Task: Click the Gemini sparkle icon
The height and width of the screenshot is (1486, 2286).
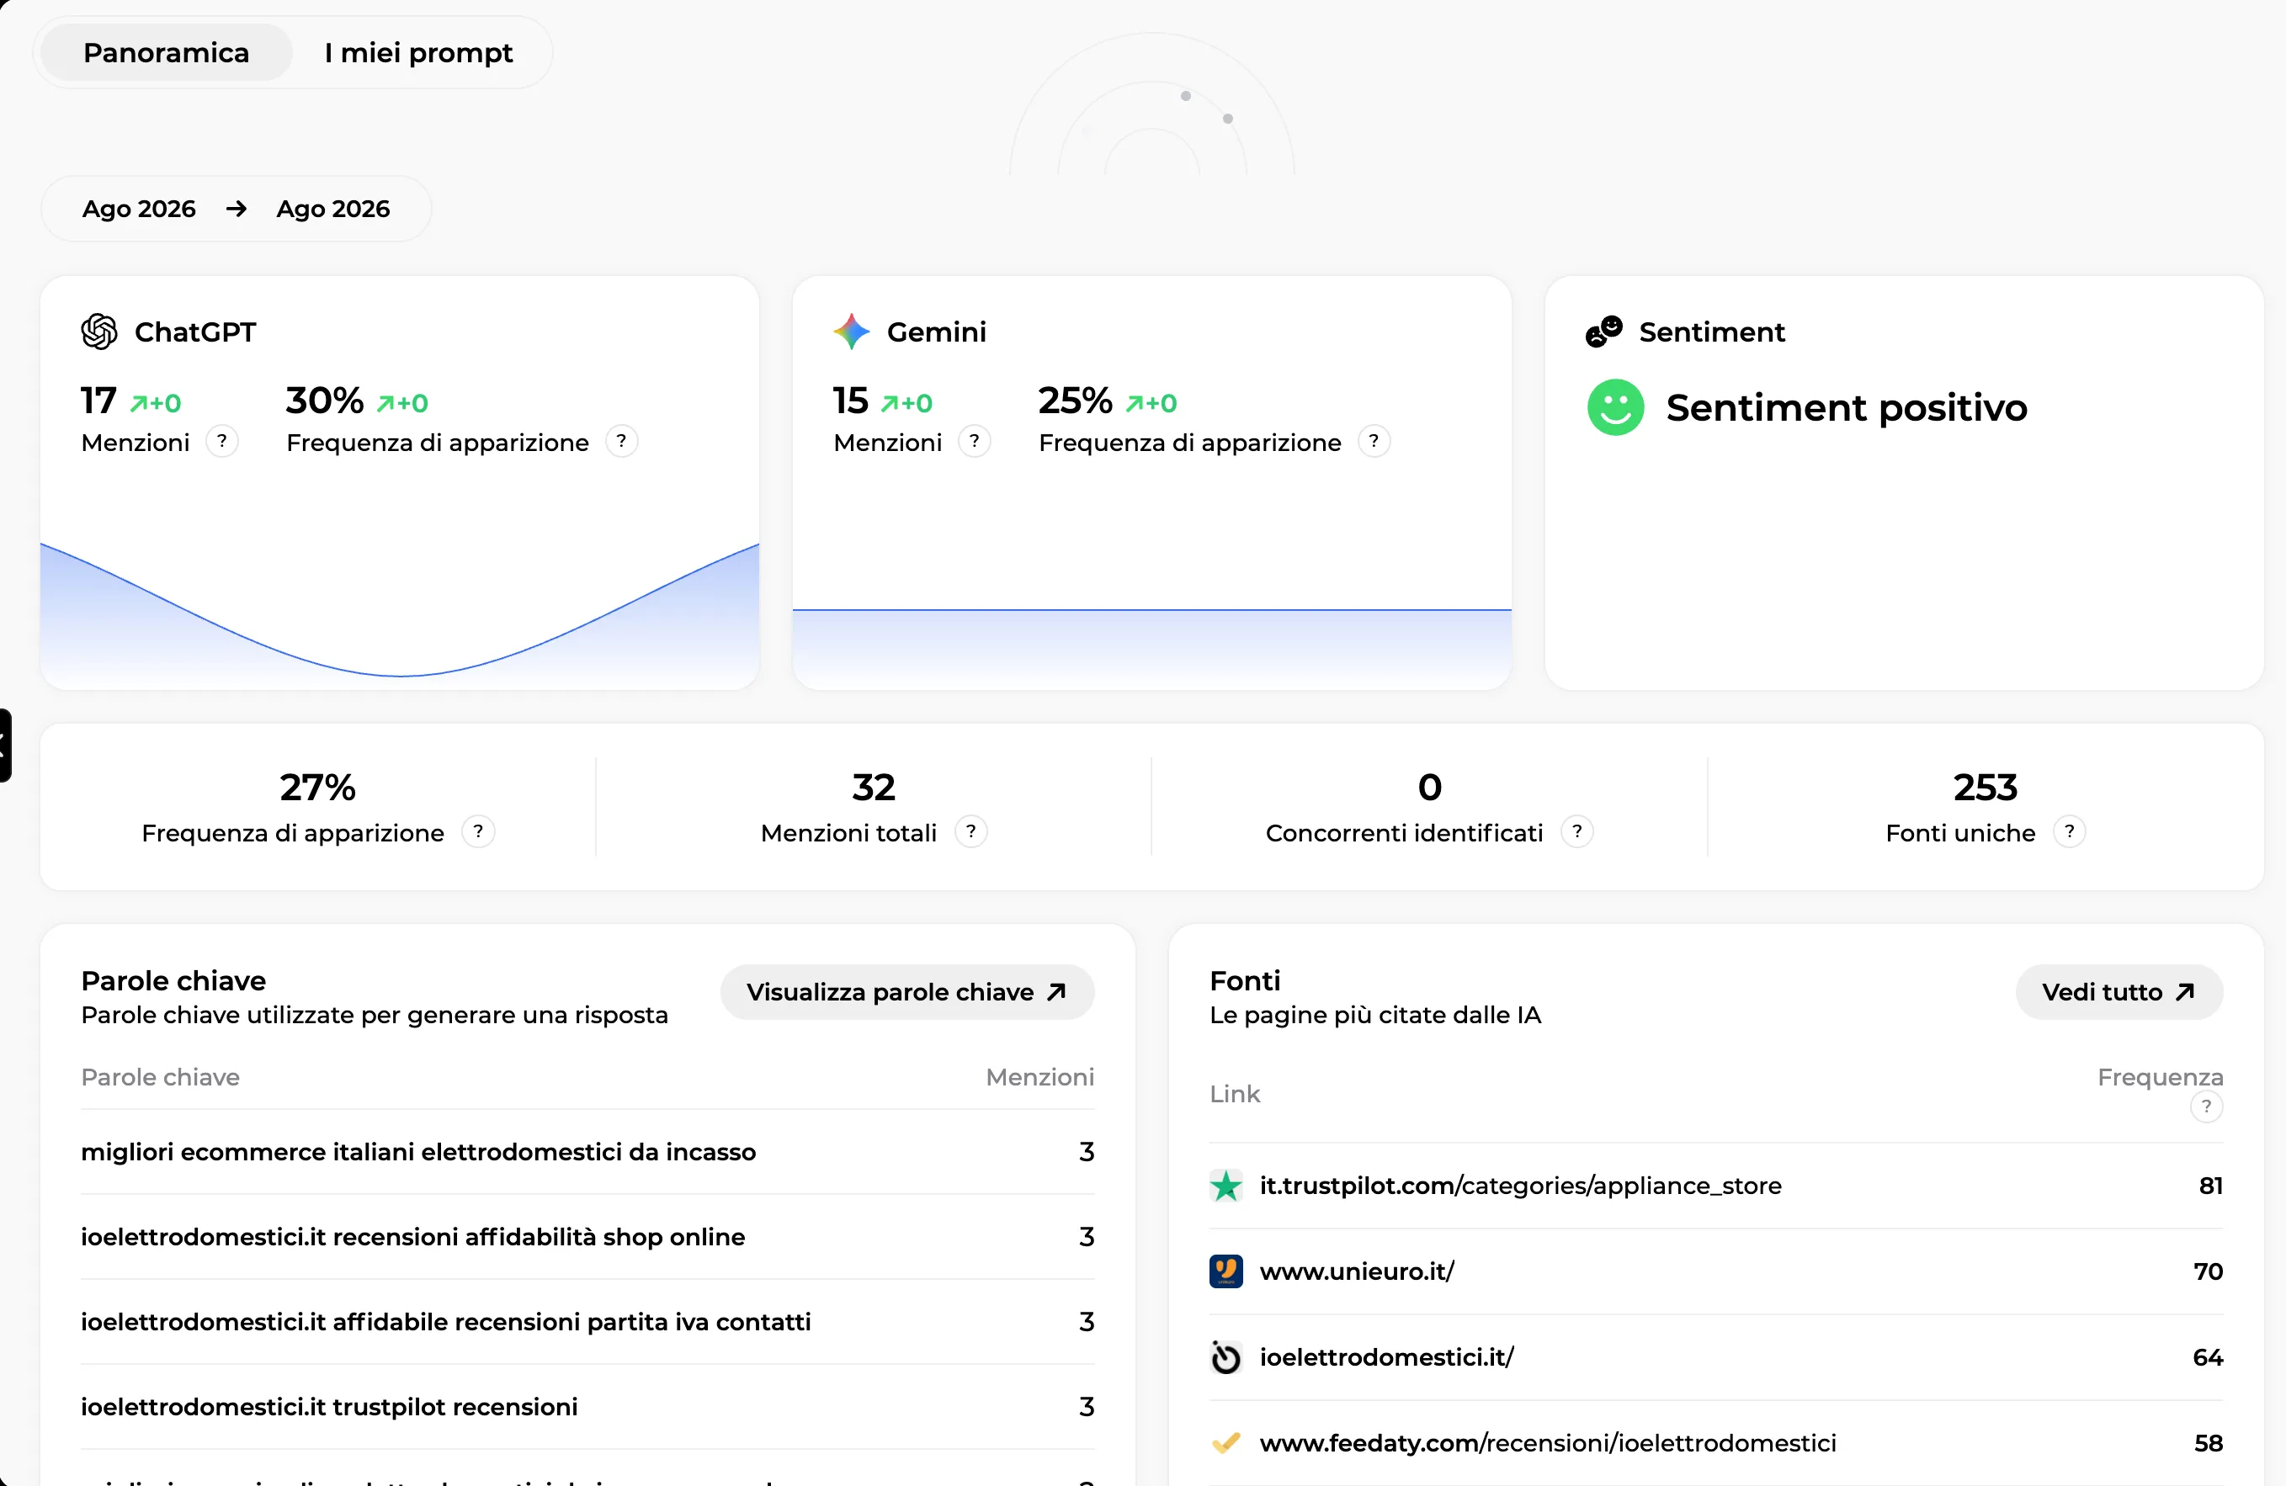Action: [851, 332]
